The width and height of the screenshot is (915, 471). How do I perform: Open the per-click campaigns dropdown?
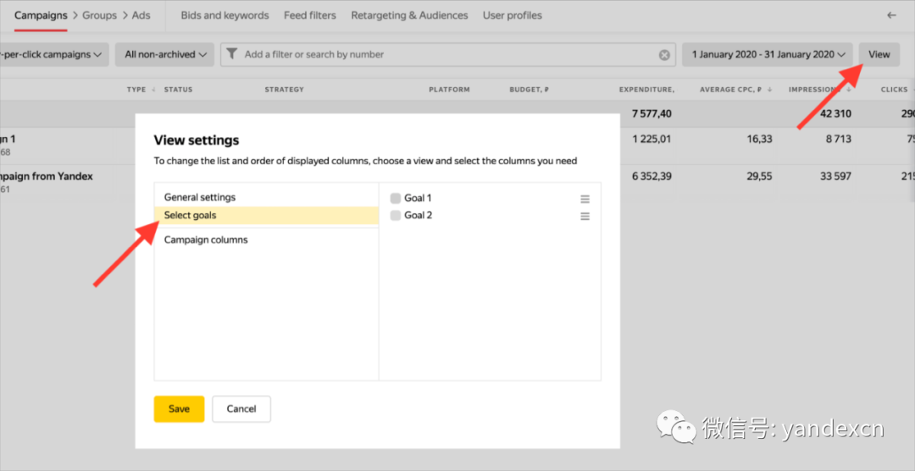(x=54, y=54)
